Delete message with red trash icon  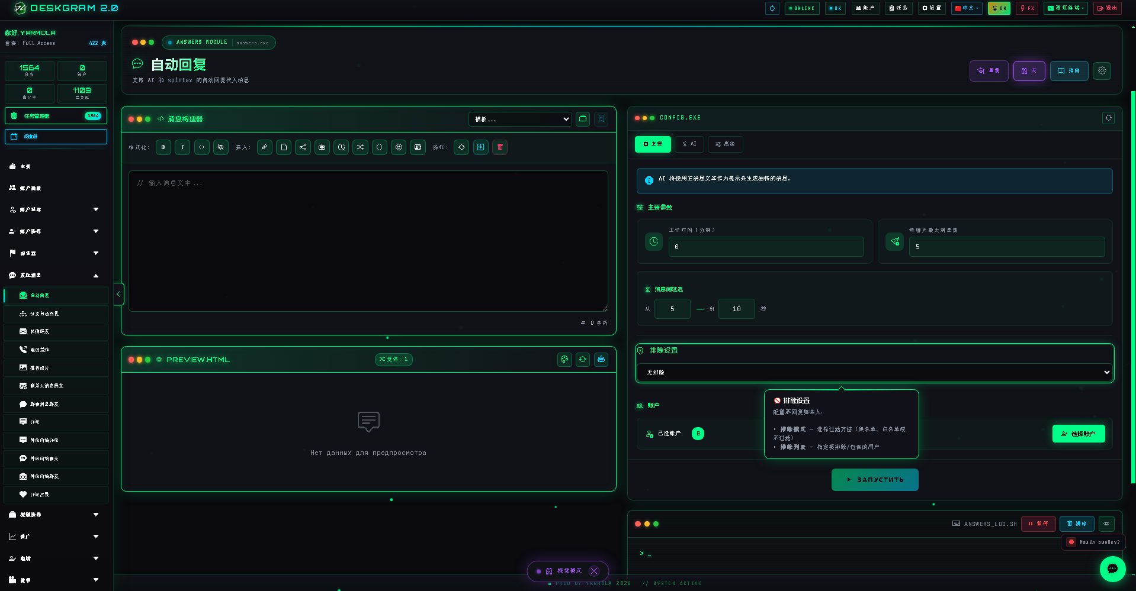click(x=500, y=147)
